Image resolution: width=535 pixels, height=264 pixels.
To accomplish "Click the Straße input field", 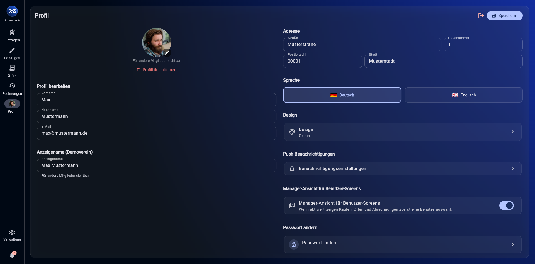I will pos(362,45).
